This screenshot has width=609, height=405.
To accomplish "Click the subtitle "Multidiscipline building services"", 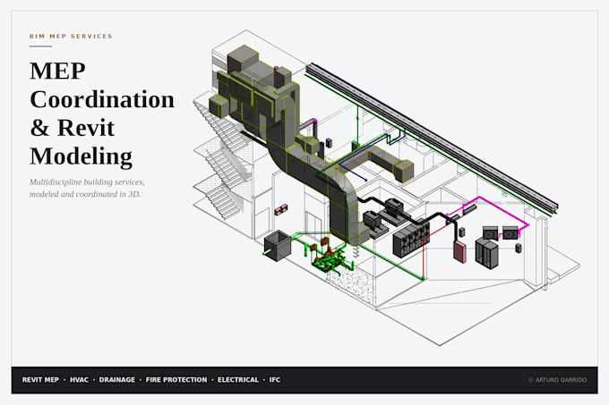I will click(86, 181).
